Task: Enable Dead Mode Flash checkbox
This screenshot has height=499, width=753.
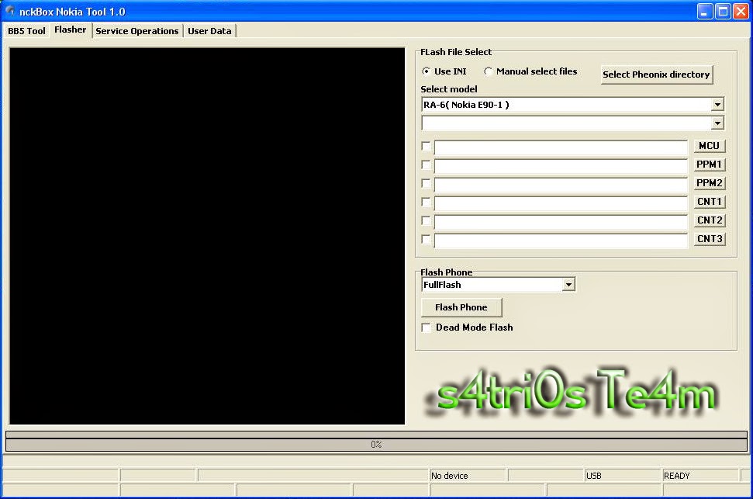Action: tap(426, 327)
